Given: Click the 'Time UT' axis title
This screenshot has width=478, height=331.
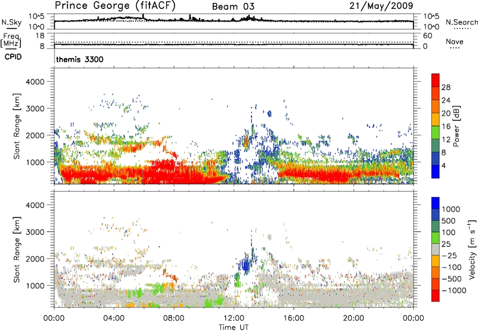Looking at the screenshot, I should (234, 327).
